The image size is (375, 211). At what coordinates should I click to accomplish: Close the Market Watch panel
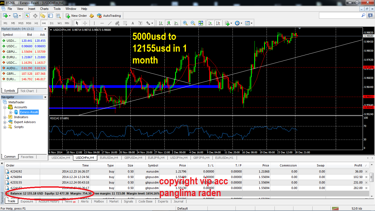click(x=45, y=29)
